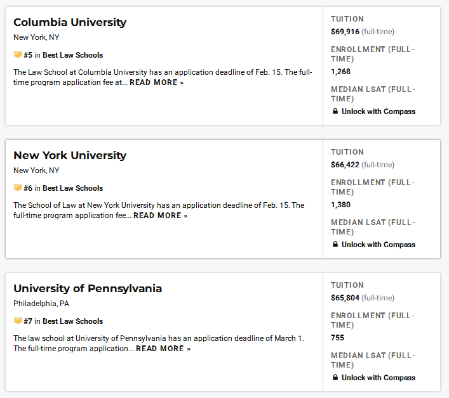
Task: Click Unlock with Compass in NYU card
Action: (x=378, y=245)
